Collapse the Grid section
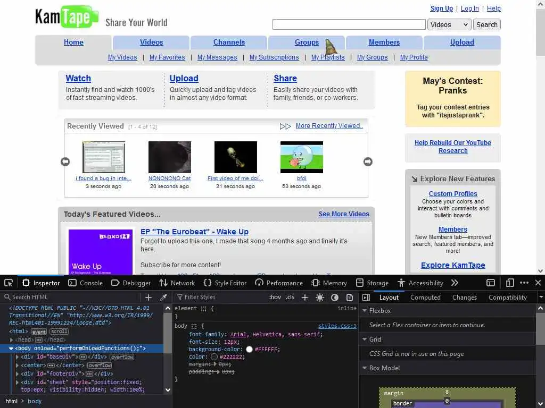 [365, 339]
